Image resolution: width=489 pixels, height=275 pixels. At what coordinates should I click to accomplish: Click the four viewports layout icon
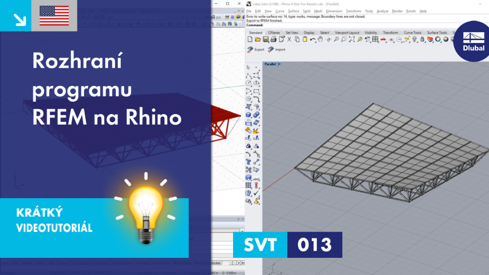point(375,40)
